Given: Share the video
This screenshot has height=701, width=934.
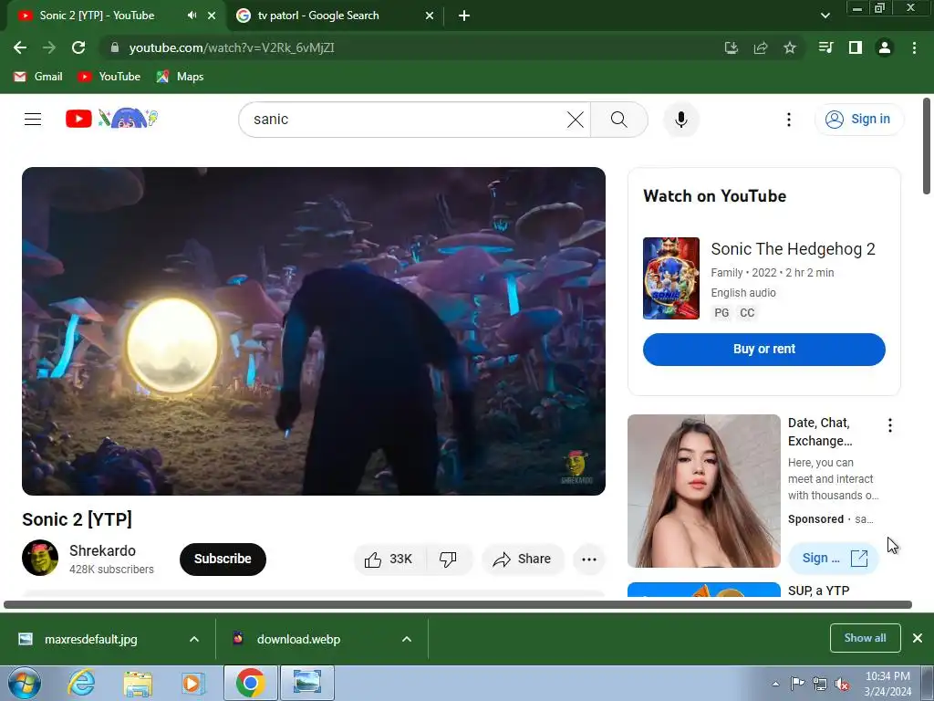Looking at the screenshot, I should coord(522,560).
